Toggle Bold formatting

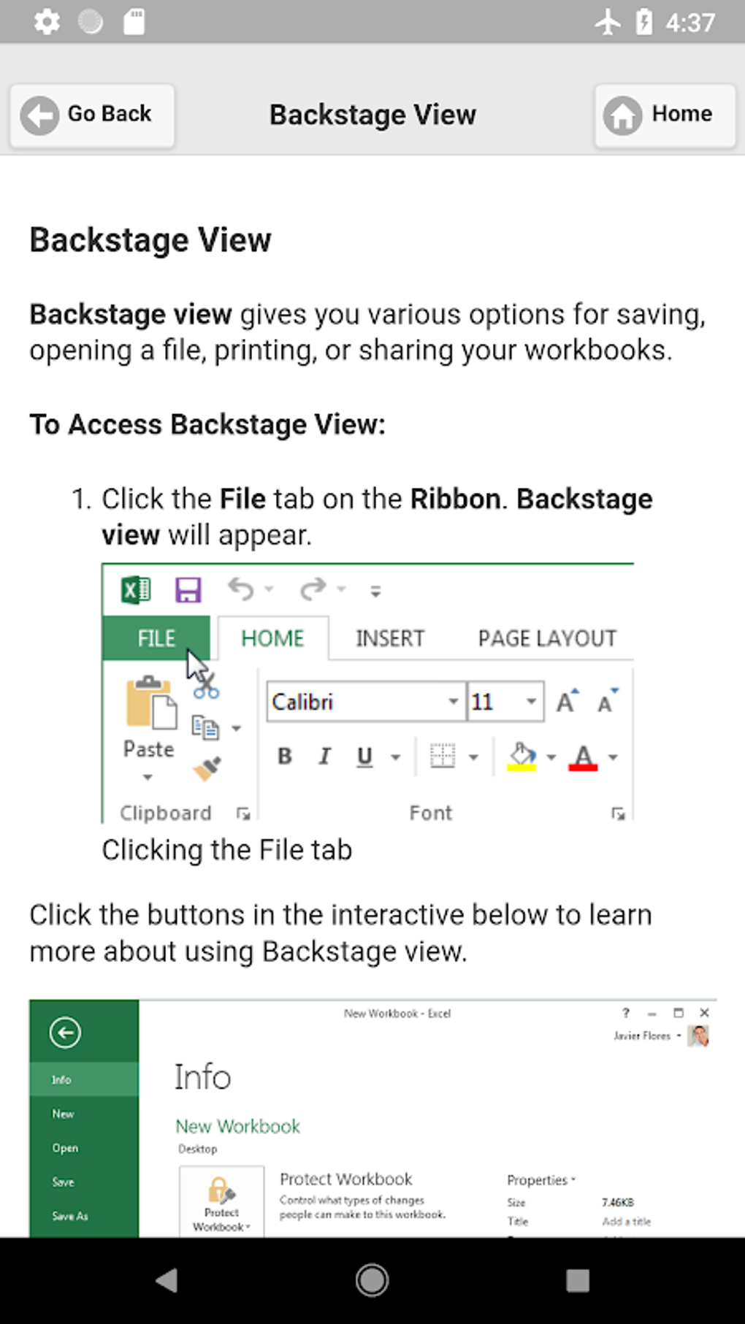click(284, 757)
